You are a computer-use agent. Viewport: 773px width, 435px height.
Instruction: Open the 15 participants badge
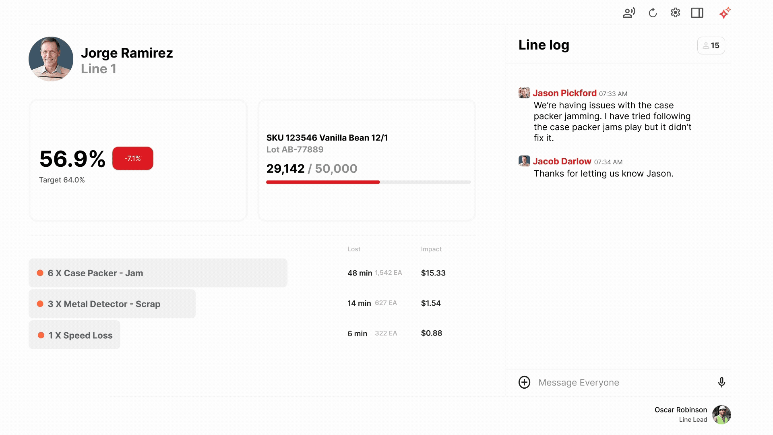point(711,46)
